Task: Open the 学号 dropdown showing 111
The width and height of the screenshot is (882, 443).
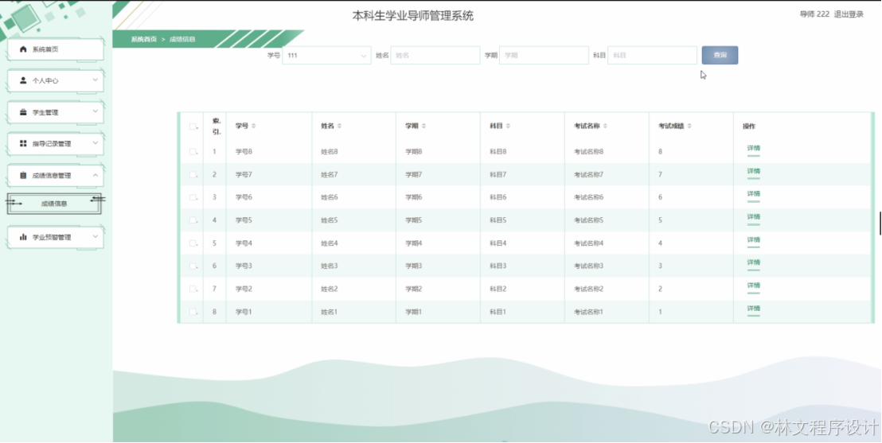Action: [x=326, y=55]
